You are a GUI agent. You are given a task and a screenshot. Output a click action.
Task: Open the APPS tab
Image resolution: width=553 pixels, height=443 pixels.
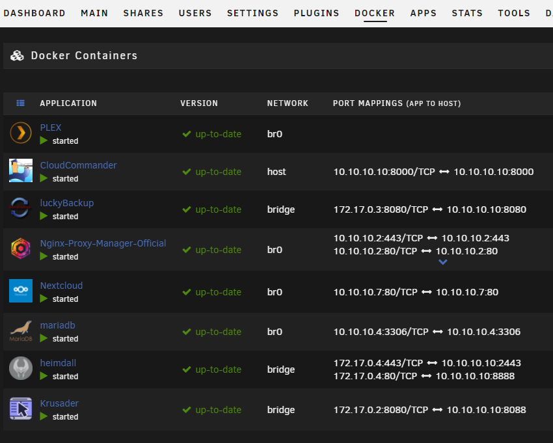(x=424, y=13)
